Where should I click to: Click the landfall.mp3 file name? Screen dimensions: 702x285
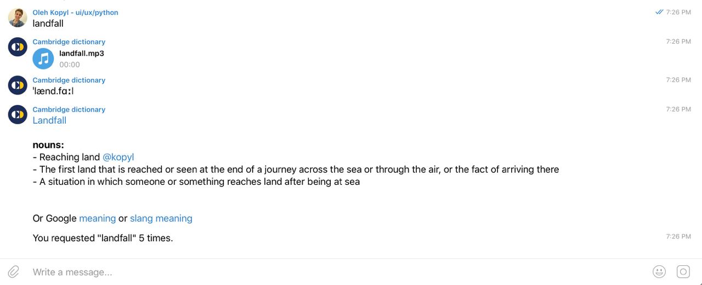(x=82, y=53)
